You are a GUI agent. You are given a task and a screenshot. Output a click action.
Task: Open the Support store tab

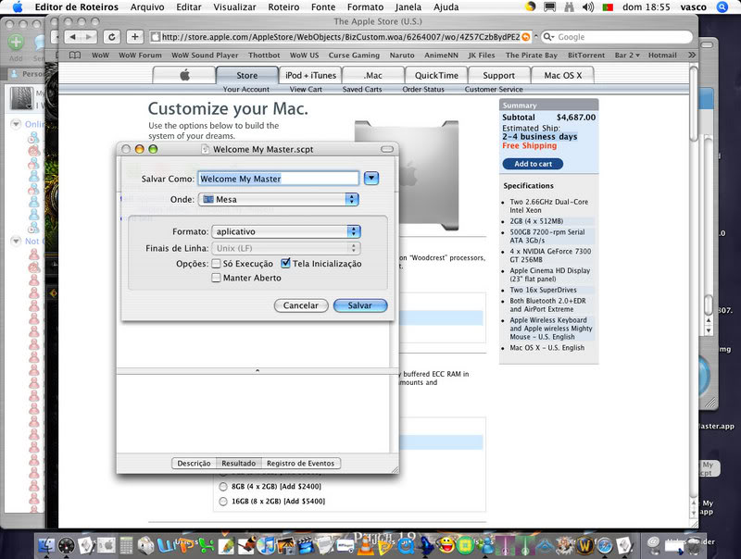point(498,75)
